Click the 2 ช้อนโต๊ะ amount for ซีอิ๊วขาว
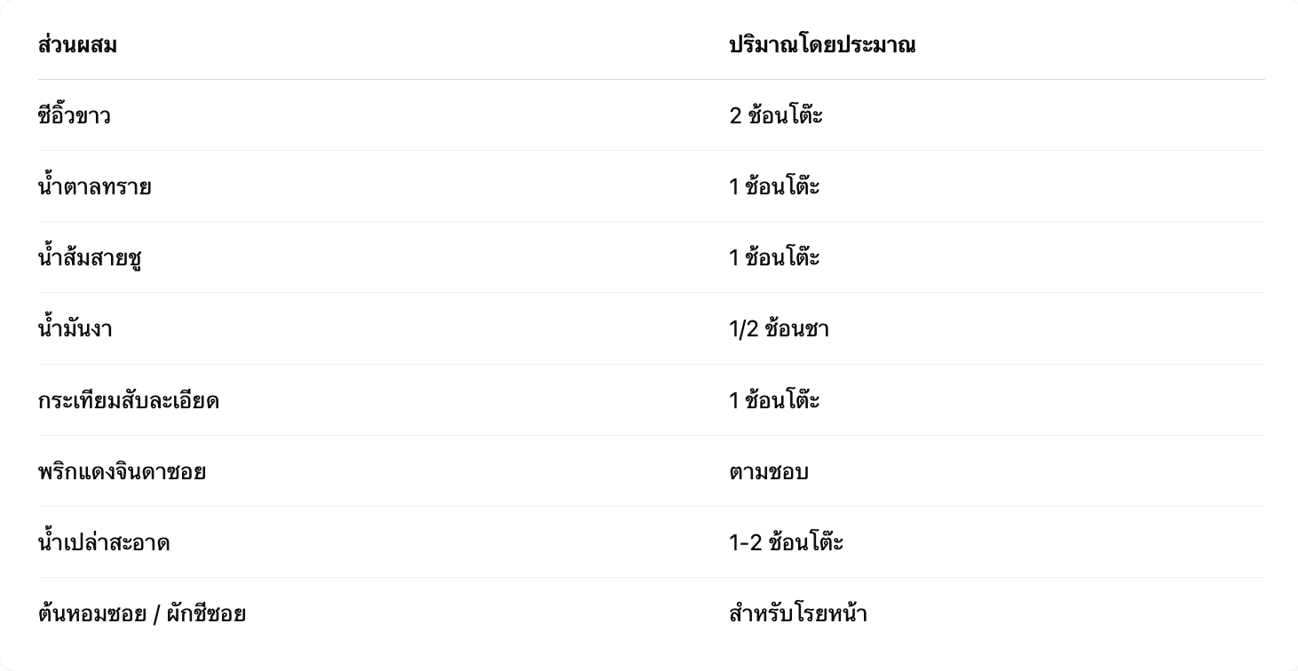The width and height of the screenshot is (1298, 671). click(776, 116)
